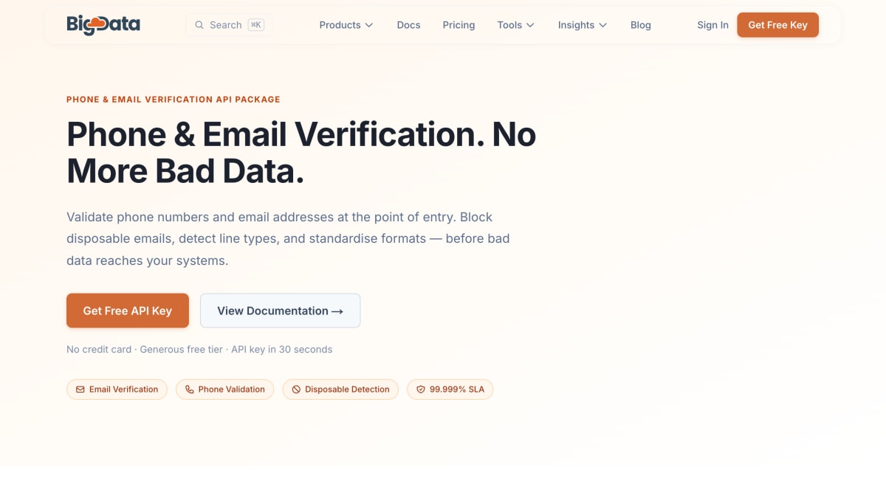The image size is (886, 498).
Task: Click the ⌘K shortcut badge in search
Action: pos(255,25)
